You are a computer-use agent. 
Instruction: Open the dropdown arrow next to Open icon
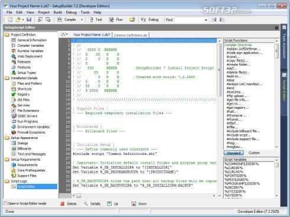(x=23, y=20)
